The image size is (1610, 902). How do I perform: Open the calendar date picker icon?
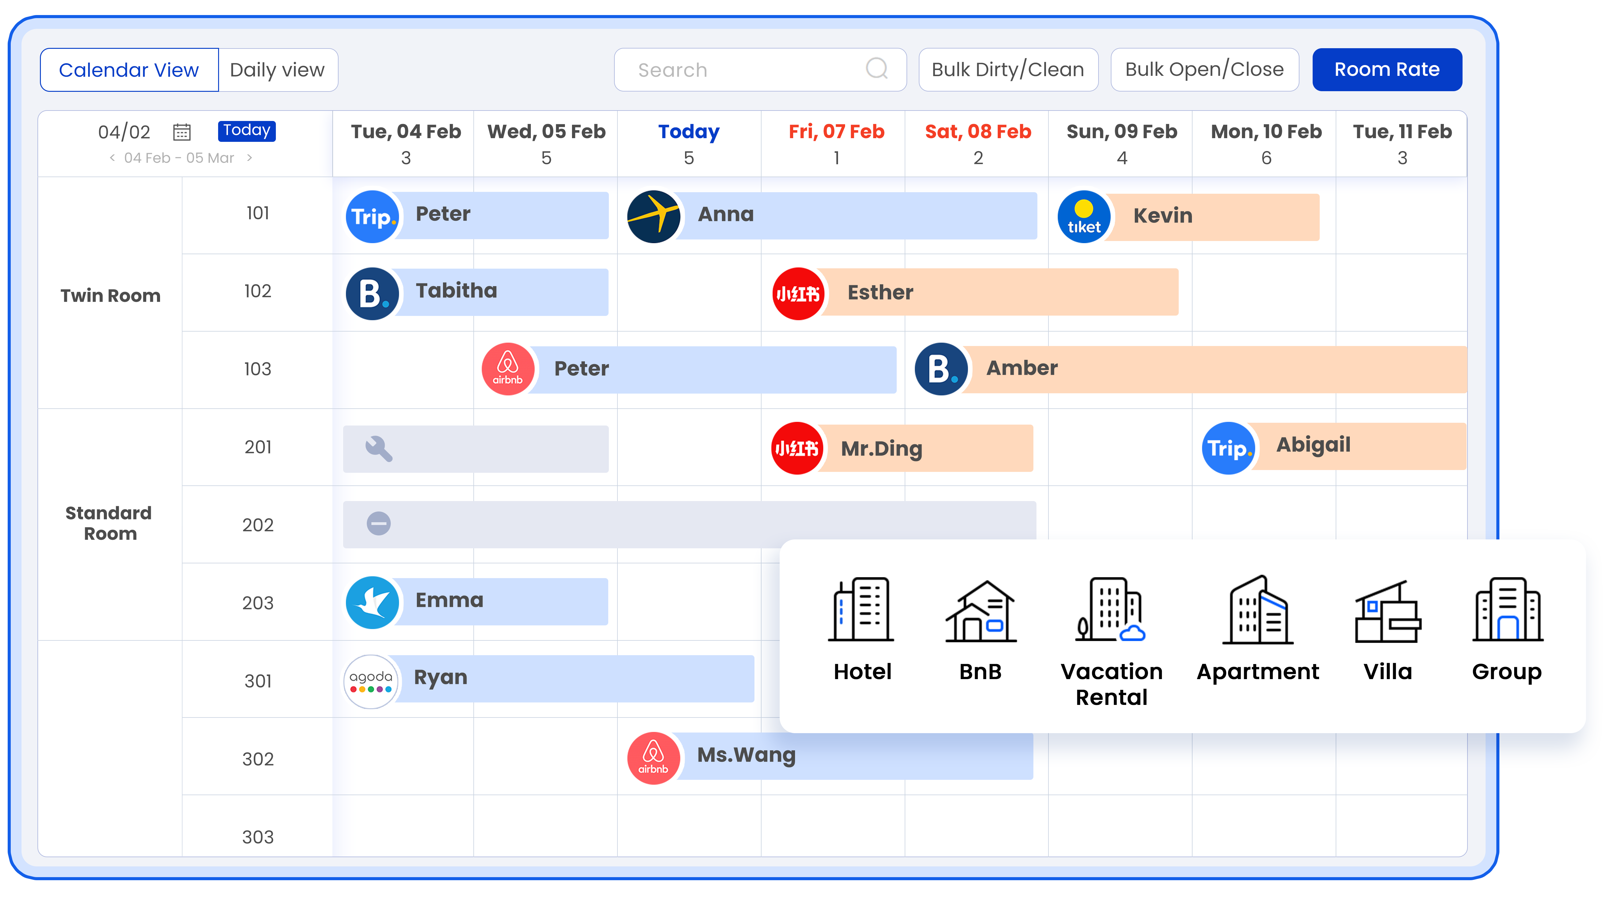point(182,132)
